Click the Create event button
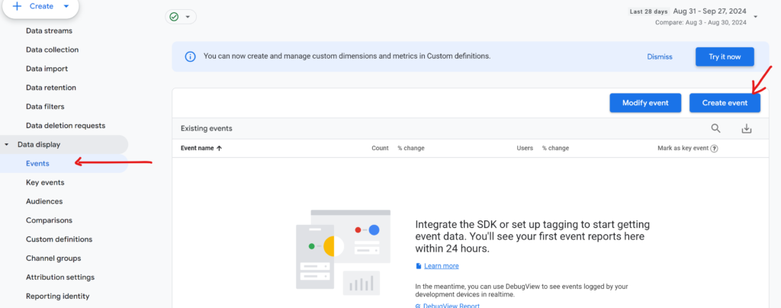The image size is (781, 308). pos(725,103)
